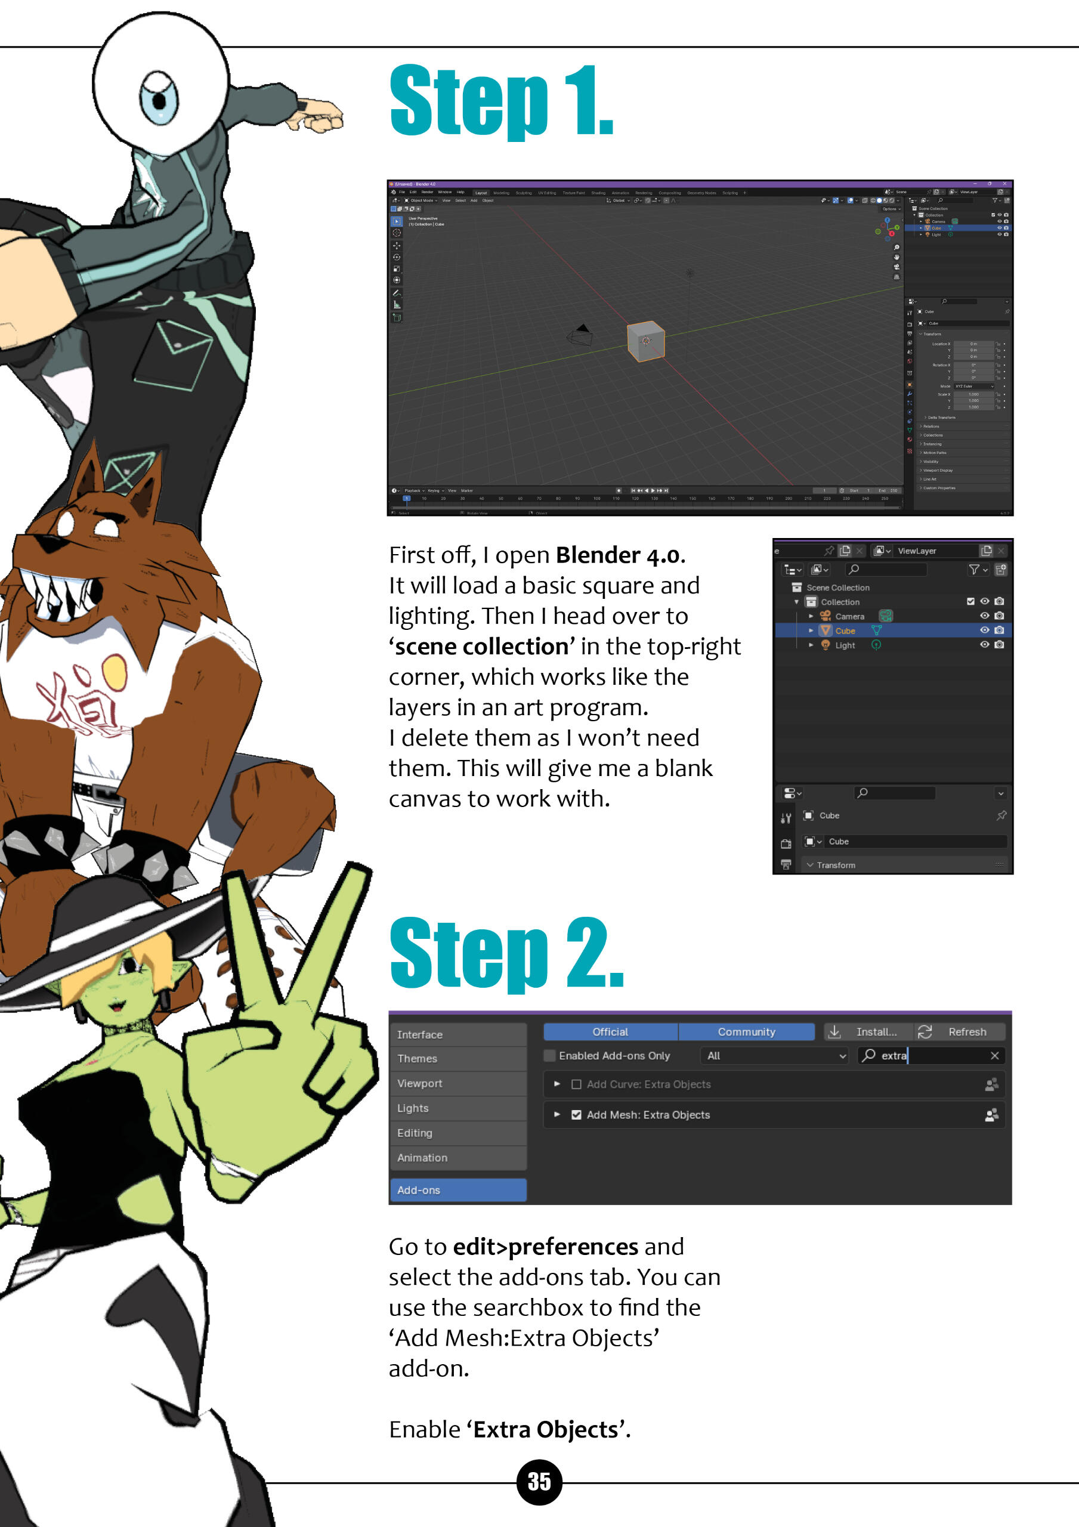Select the Community add-ons filter tab

(x=746, y=1031)
